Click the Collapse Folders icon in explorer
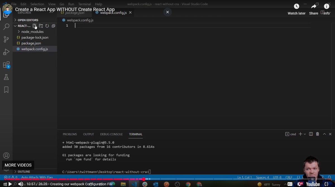The height and width of the screenshot is (187, 335). [53, 26]
